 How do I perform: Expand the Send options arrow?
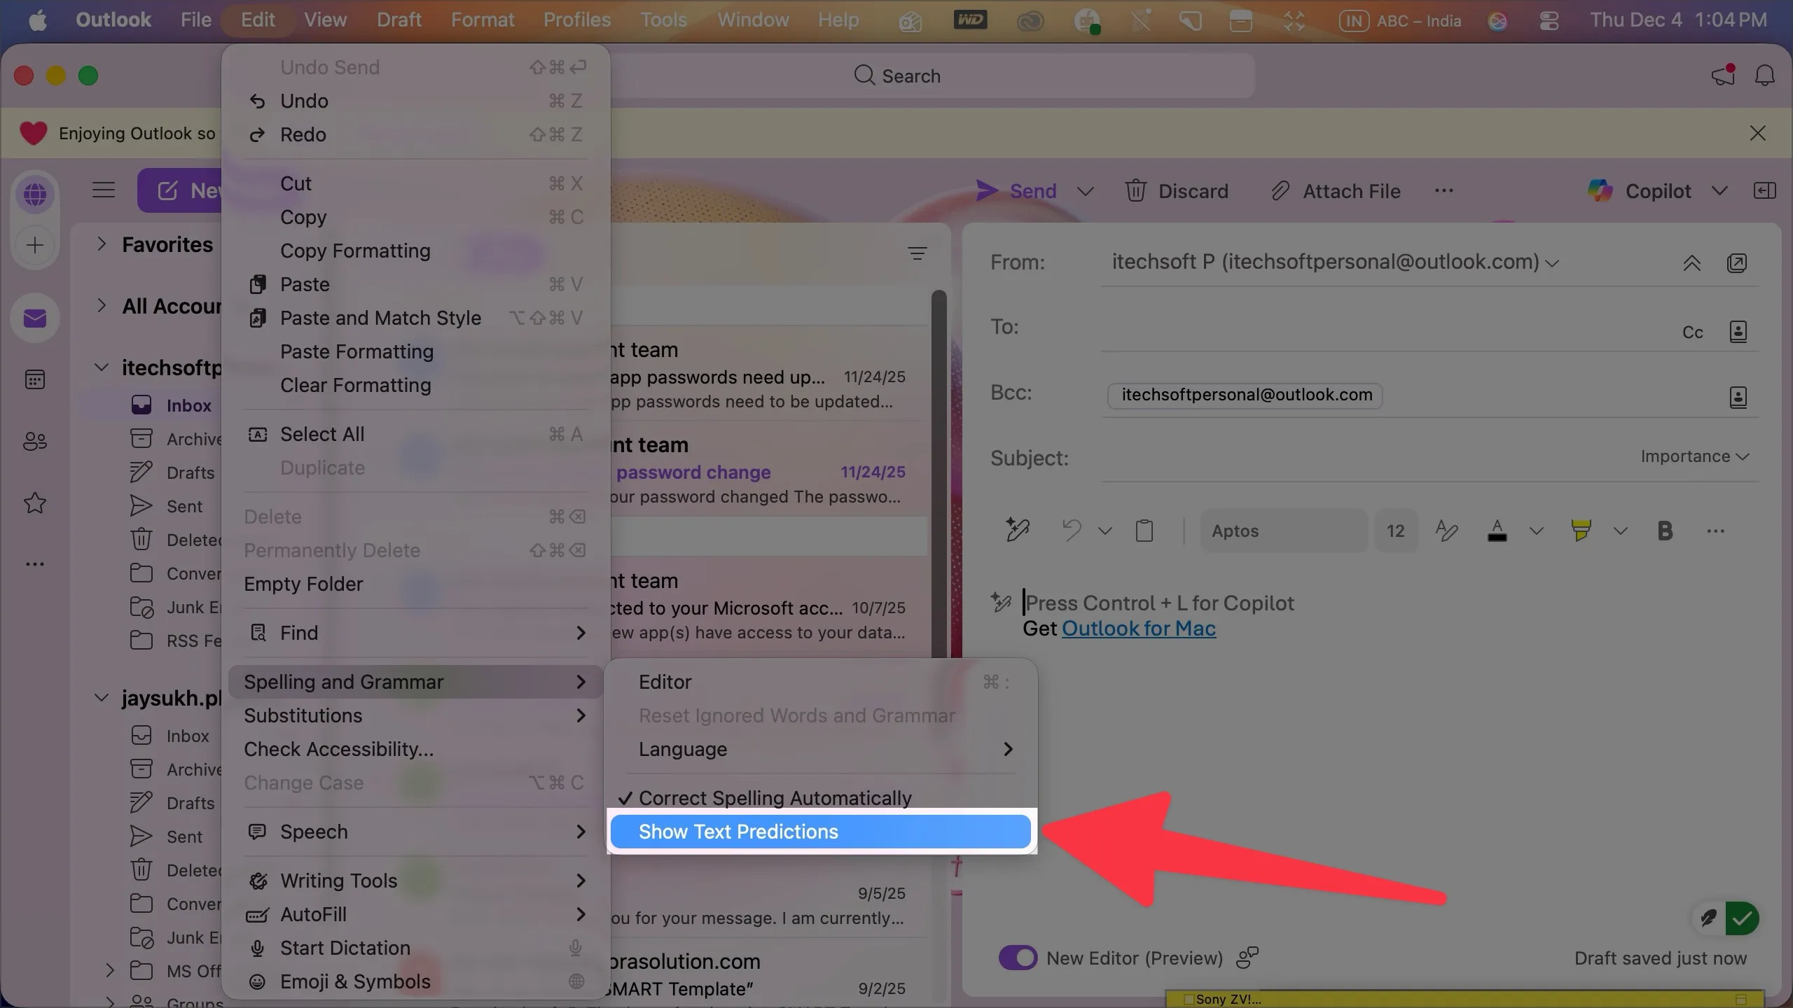pos(1085,191)
